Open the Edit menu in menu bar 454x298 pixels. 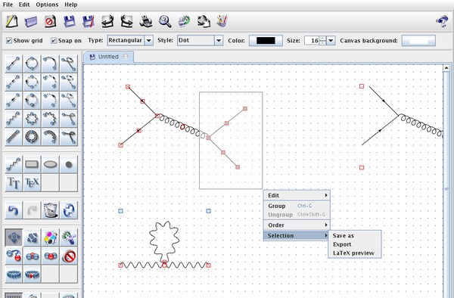(24, 5)
